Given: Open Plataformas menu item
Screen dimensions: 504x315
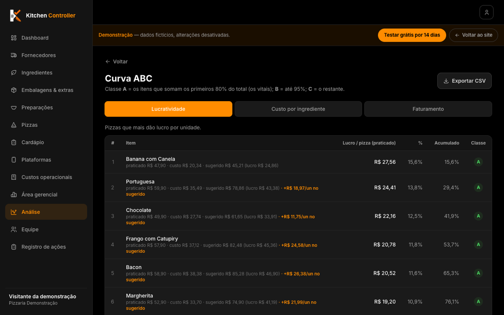Looking at the screenshot, I should pyautogui.click(x=46, y=160).
